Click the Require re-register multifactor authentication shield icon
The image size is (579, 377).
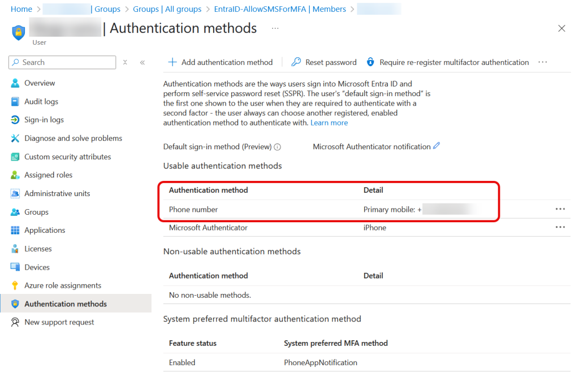click(x=371, y=62)
